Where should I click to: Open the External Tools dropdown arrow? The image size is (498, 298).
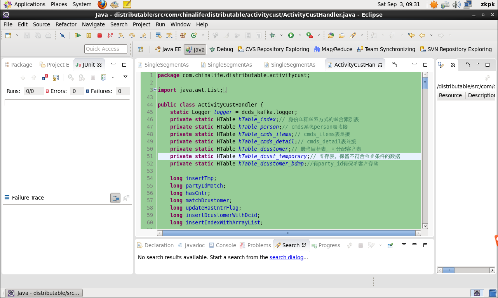[319, 35]
